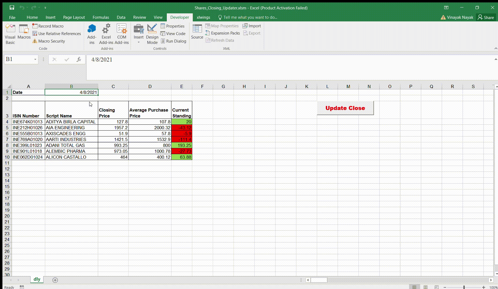Select the Macros icon
The height and width of the screenshot is (289, 498).
(24, 33)
